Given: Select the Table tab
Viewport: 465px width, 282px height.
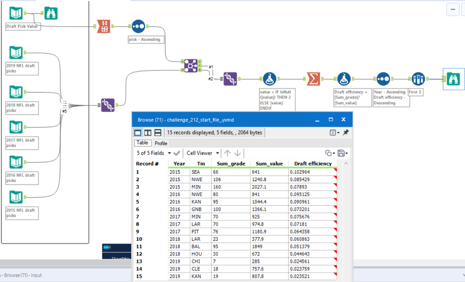Looking at the screenshot, I should [142, 143].
